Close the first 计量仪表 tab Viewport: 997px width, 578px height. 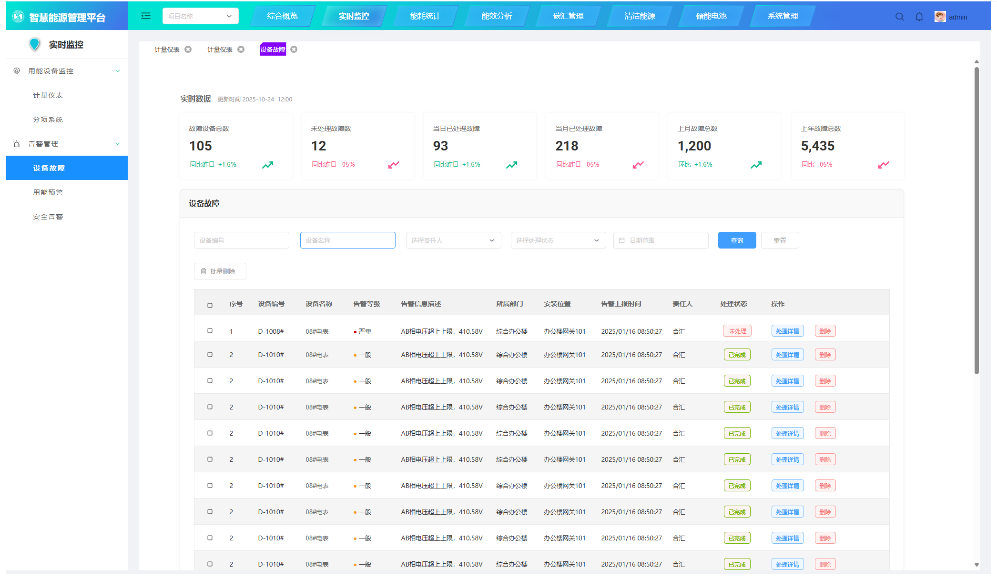(188, 50)
